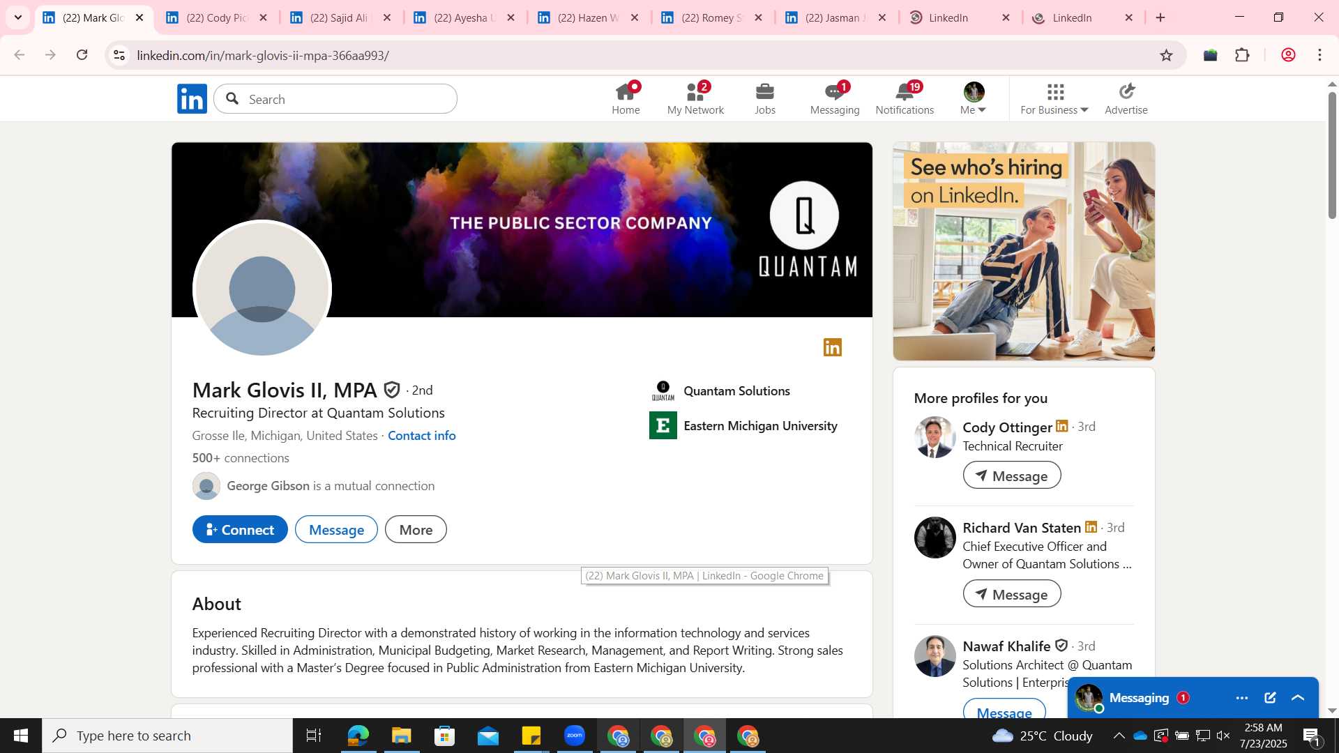Open Quantam Solutions company link

click(x=736, y=391)
